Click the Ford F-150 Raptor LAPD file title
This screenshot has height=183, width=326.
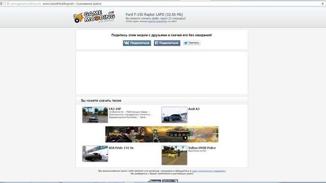(154, 14)
